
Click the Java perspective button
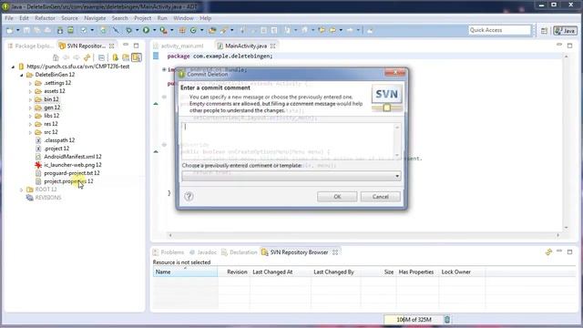565,31
